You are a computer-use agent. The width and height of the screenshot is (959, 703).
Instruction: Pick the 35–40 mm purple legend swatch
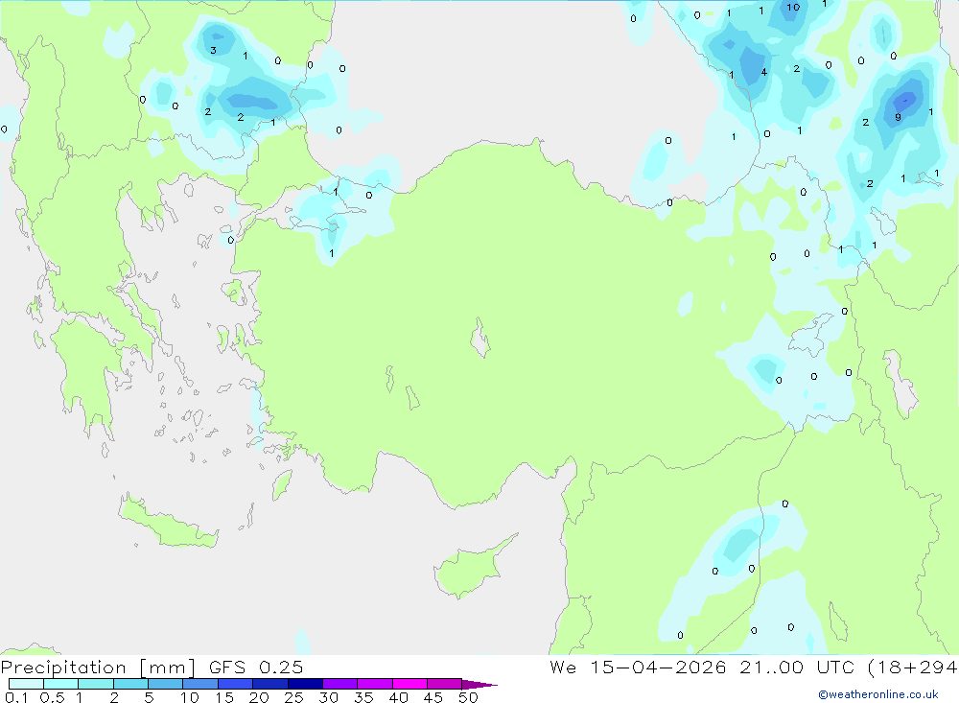pos(375,684)
